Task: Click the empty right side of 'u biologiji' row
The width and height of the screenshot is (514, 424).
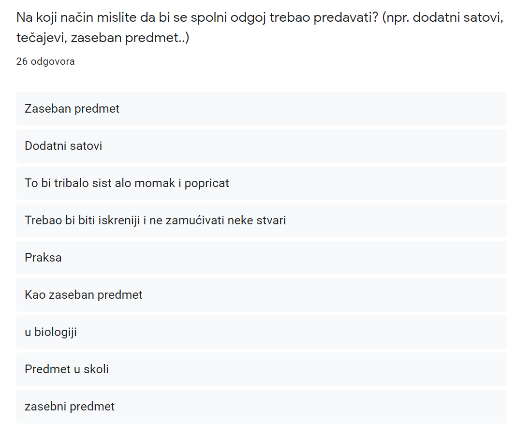Action: coord(292,332)
